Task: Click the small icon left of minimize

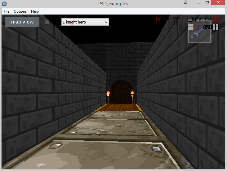Action: [x=186, y=3]
